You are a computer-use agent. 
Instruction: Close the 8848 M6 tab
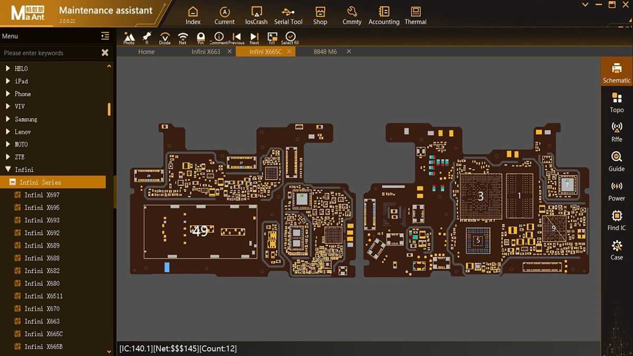pos(349,52)
